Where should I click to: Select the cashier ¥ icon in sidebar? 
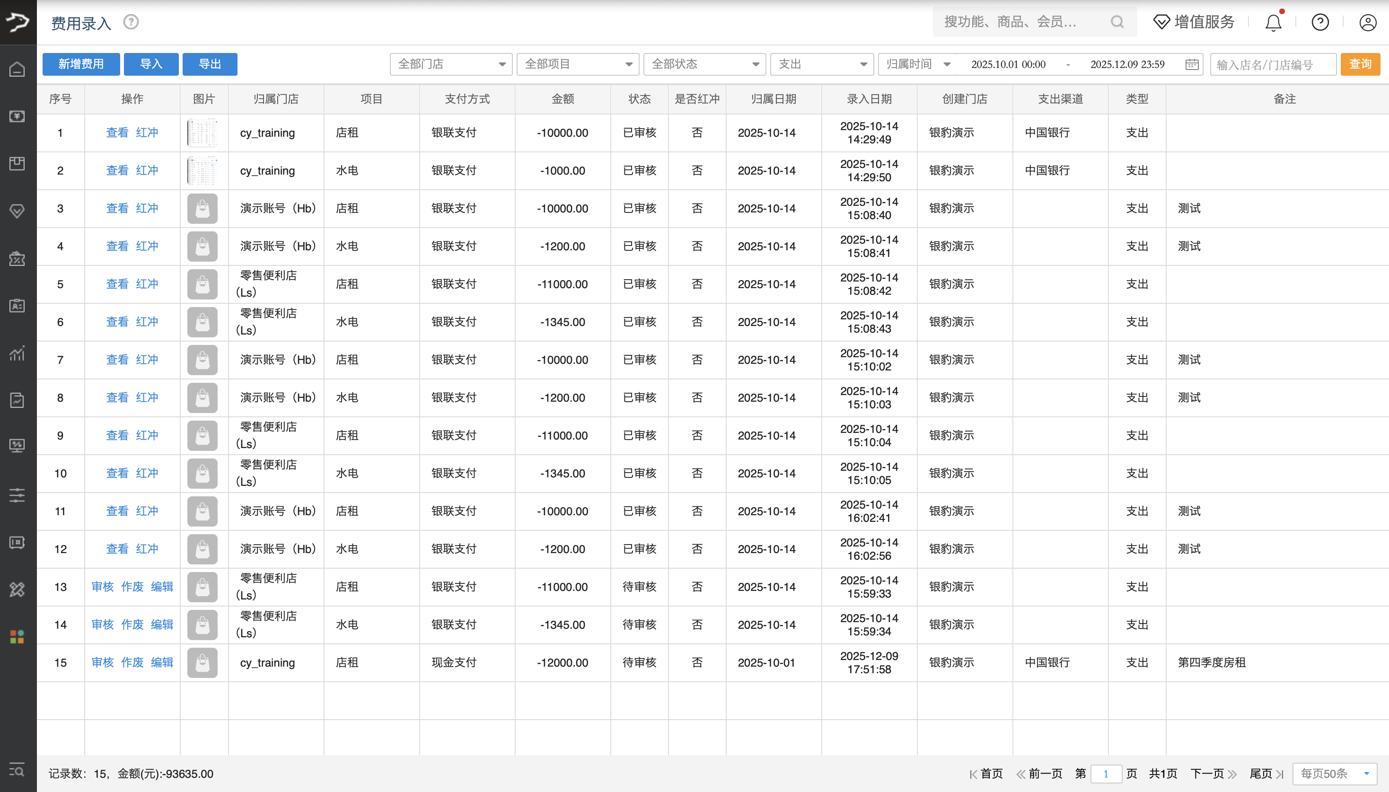(x=17, y=116)
